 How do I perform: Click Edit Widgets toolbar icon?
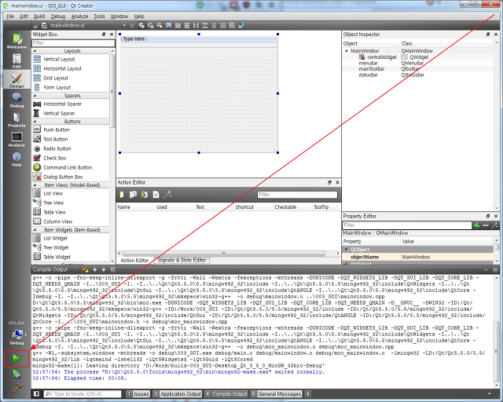coord(141,25)
